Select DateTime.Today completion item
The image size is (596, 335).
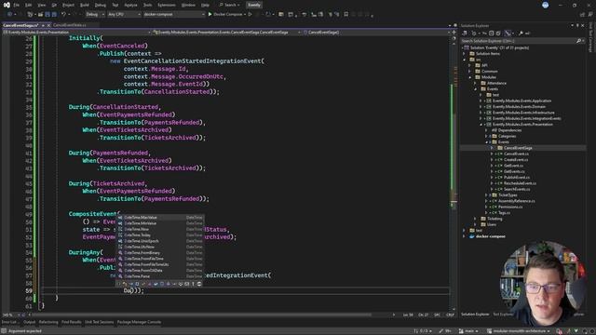tap(160, 235)
